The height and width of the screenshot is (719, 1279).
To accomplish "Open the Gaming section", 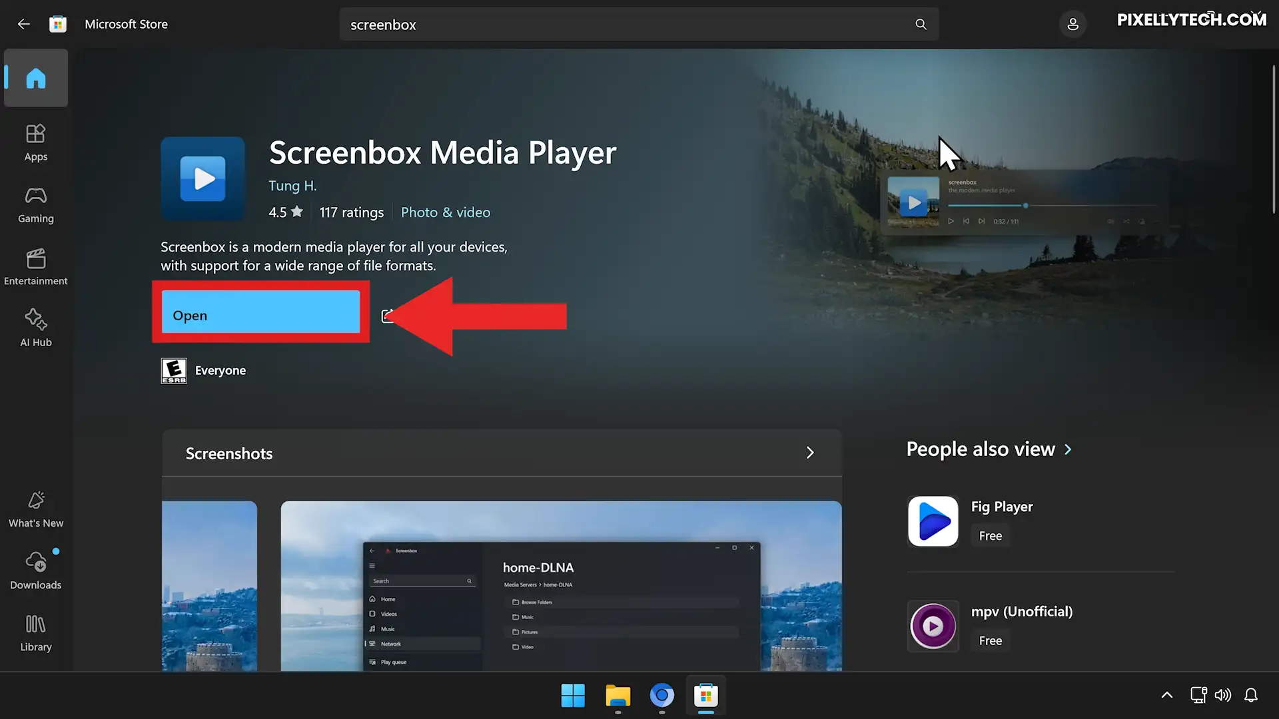I will click(36, 204).
